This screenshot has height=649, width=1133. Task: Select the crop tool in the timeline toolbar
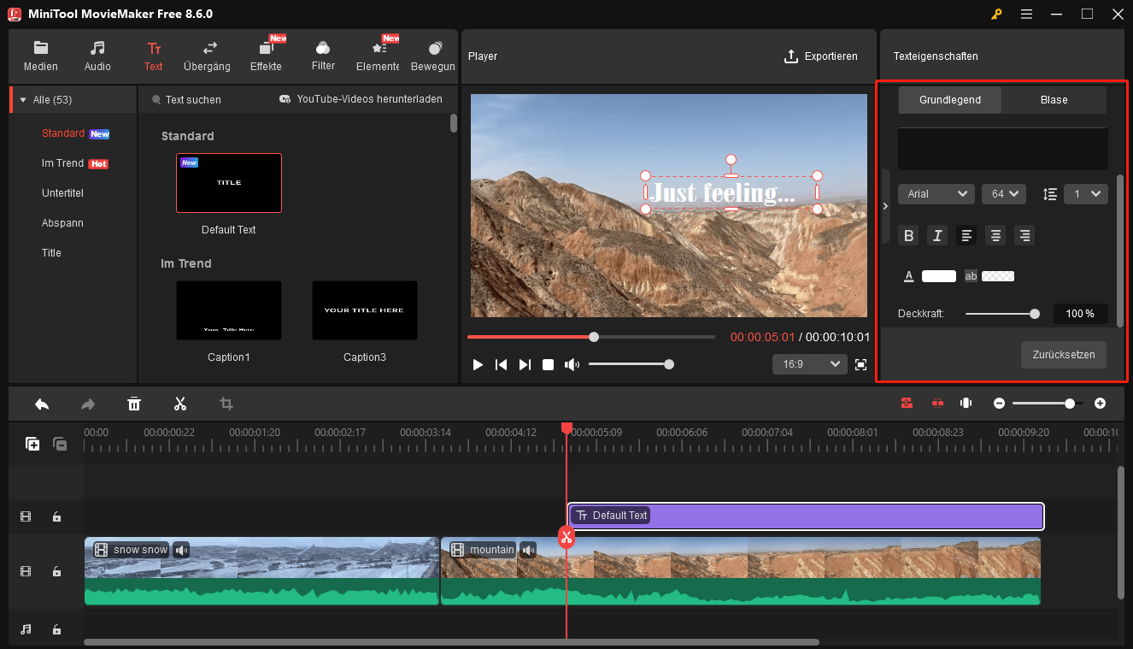pyautogui.click(x=226, y=403)
